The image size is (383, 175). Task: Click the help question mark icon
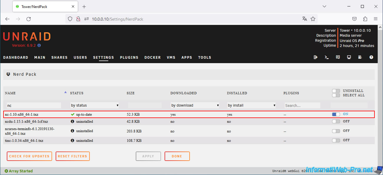click(x=371, y=57)
